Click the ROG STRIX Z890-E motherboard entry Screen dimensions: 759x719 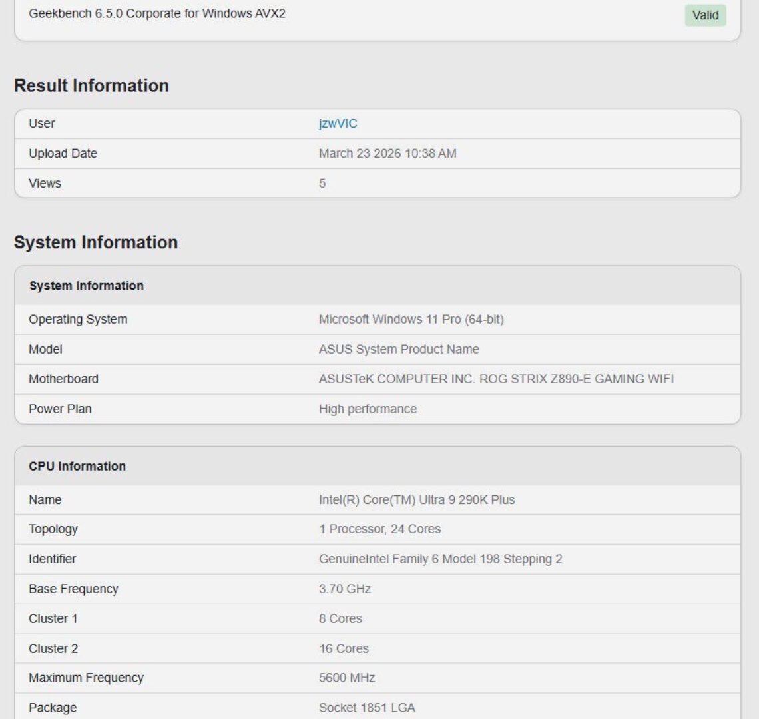(x=496, y=379)
